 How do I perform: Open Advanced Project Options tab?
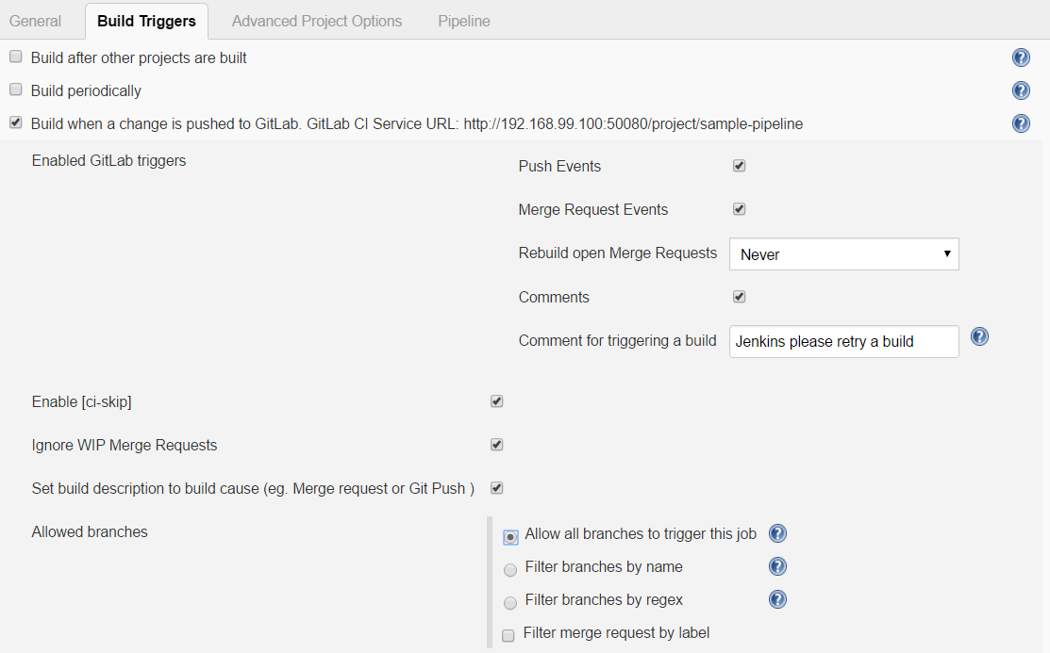316,21
